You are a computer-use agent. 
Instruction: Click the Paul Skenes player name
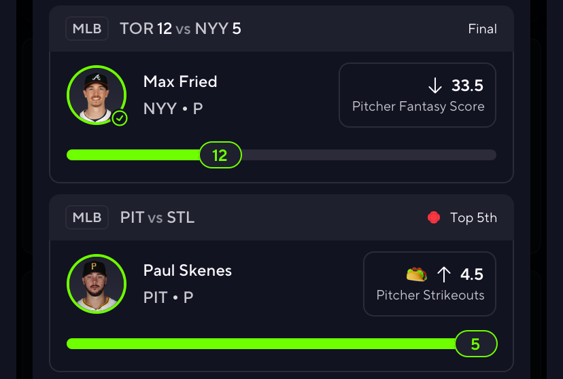[188, 271]
